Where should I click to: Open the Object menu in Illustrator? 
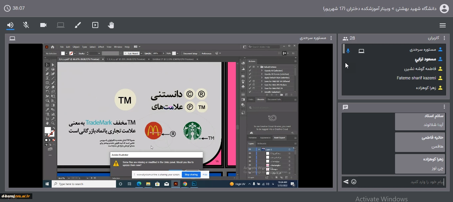tap(76, 47)
